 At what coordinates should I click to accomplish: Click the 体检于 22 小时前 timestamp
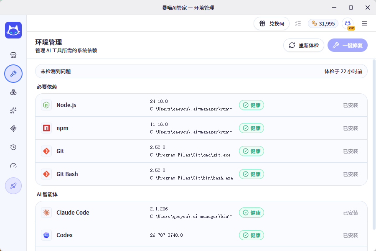[343, 72]
